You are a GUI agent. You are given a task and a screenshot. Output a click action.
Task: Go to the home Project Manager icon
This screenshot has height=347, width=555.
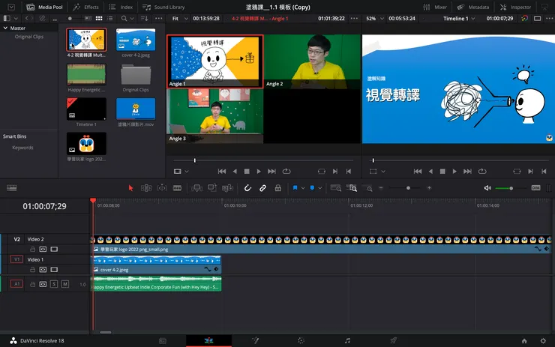[x=524, y=340]
